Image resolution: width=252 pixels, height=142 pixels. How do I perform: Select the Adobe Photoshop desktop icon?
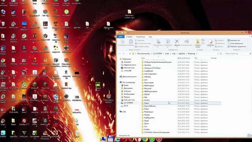point(3,50)
